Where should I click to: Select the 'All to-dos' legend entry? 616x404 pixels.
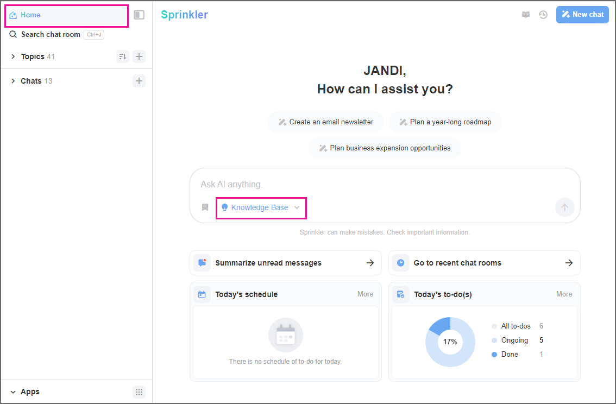517,326
